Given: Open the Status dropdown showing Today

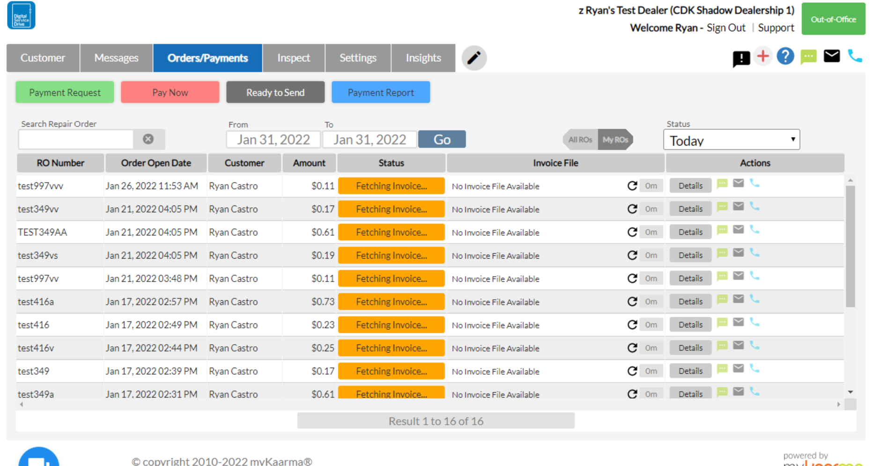Looking at the screenshot, I should coord(731,140).
